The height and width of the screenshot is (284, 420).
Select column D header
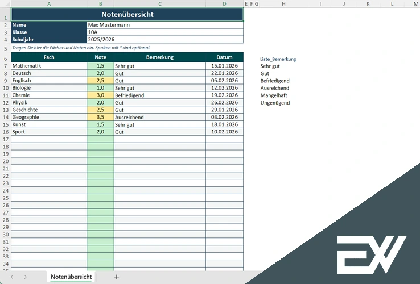[224, 4]
